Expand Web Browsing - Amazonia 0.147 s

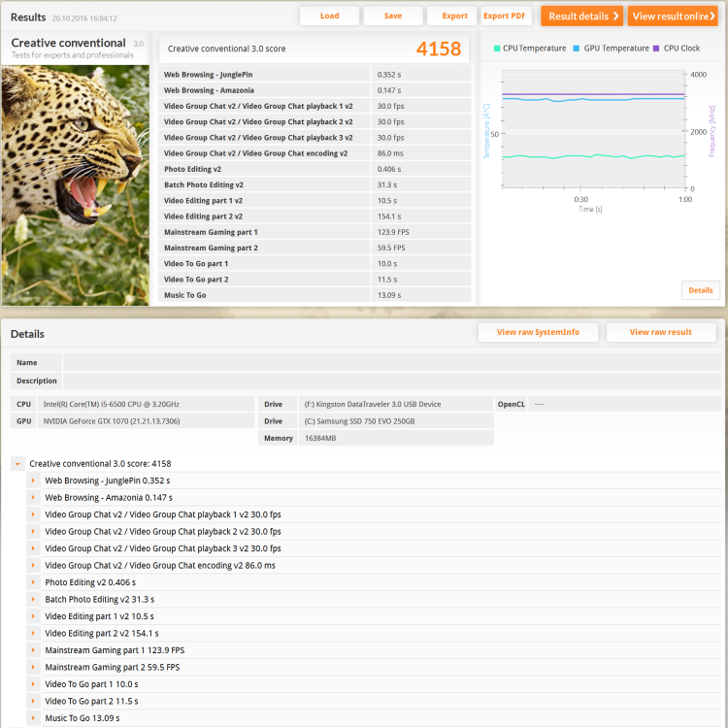pyautogui.click(x=33, y=497)
